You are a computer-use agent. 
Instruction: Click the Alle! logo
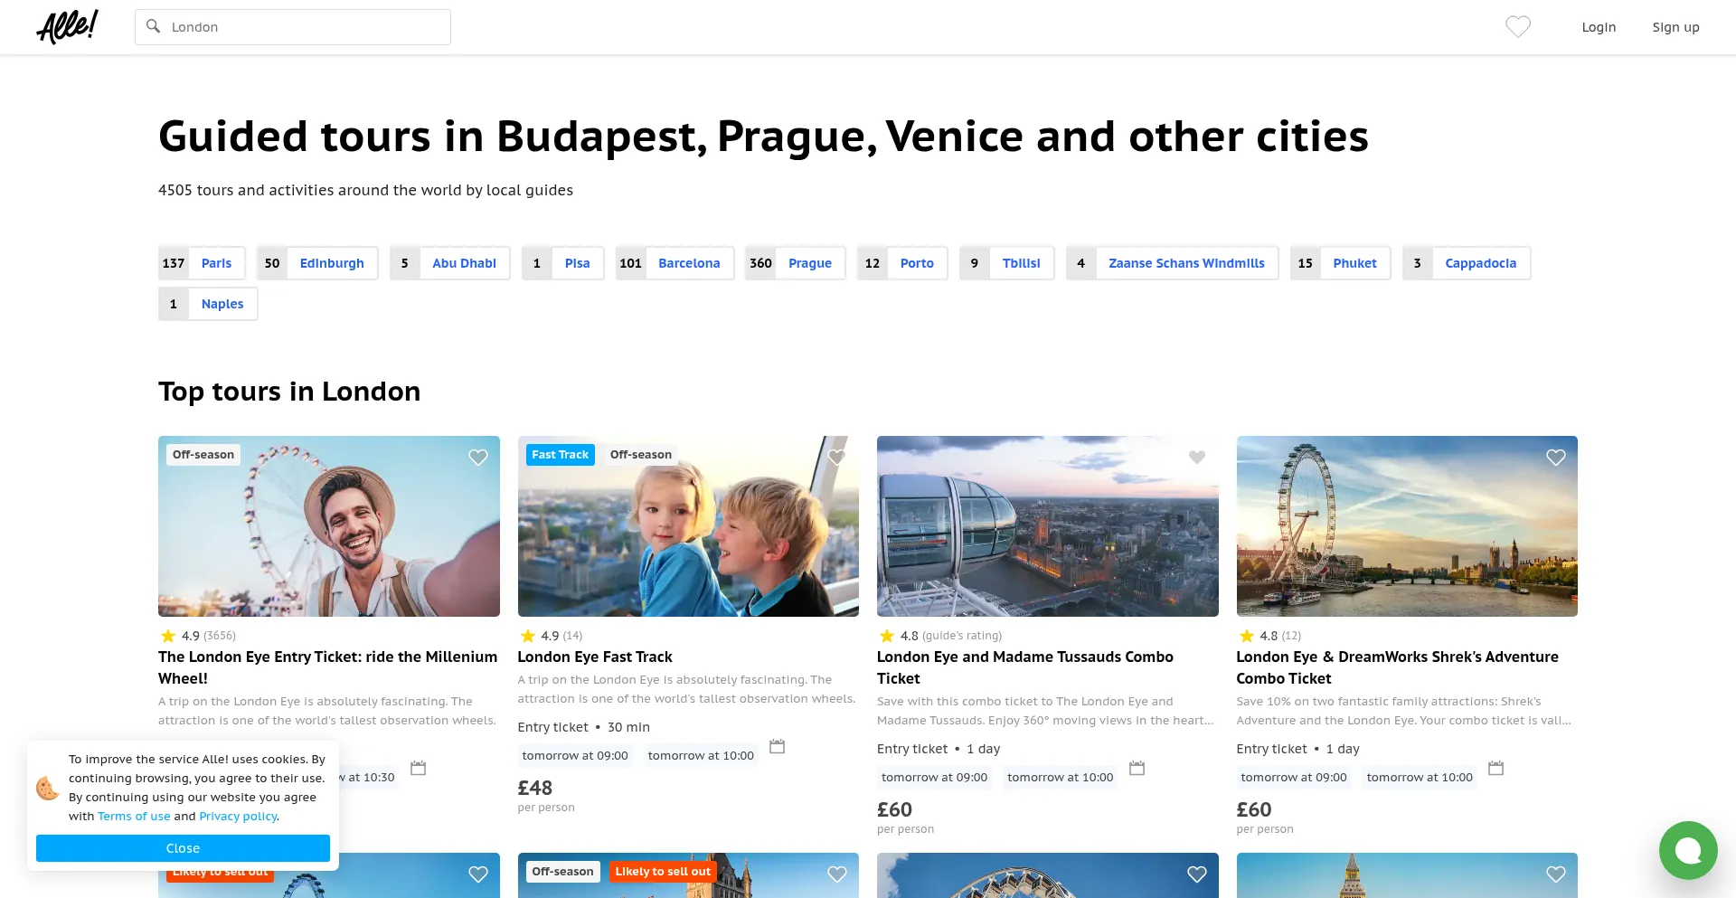click(x=67, y=27)
